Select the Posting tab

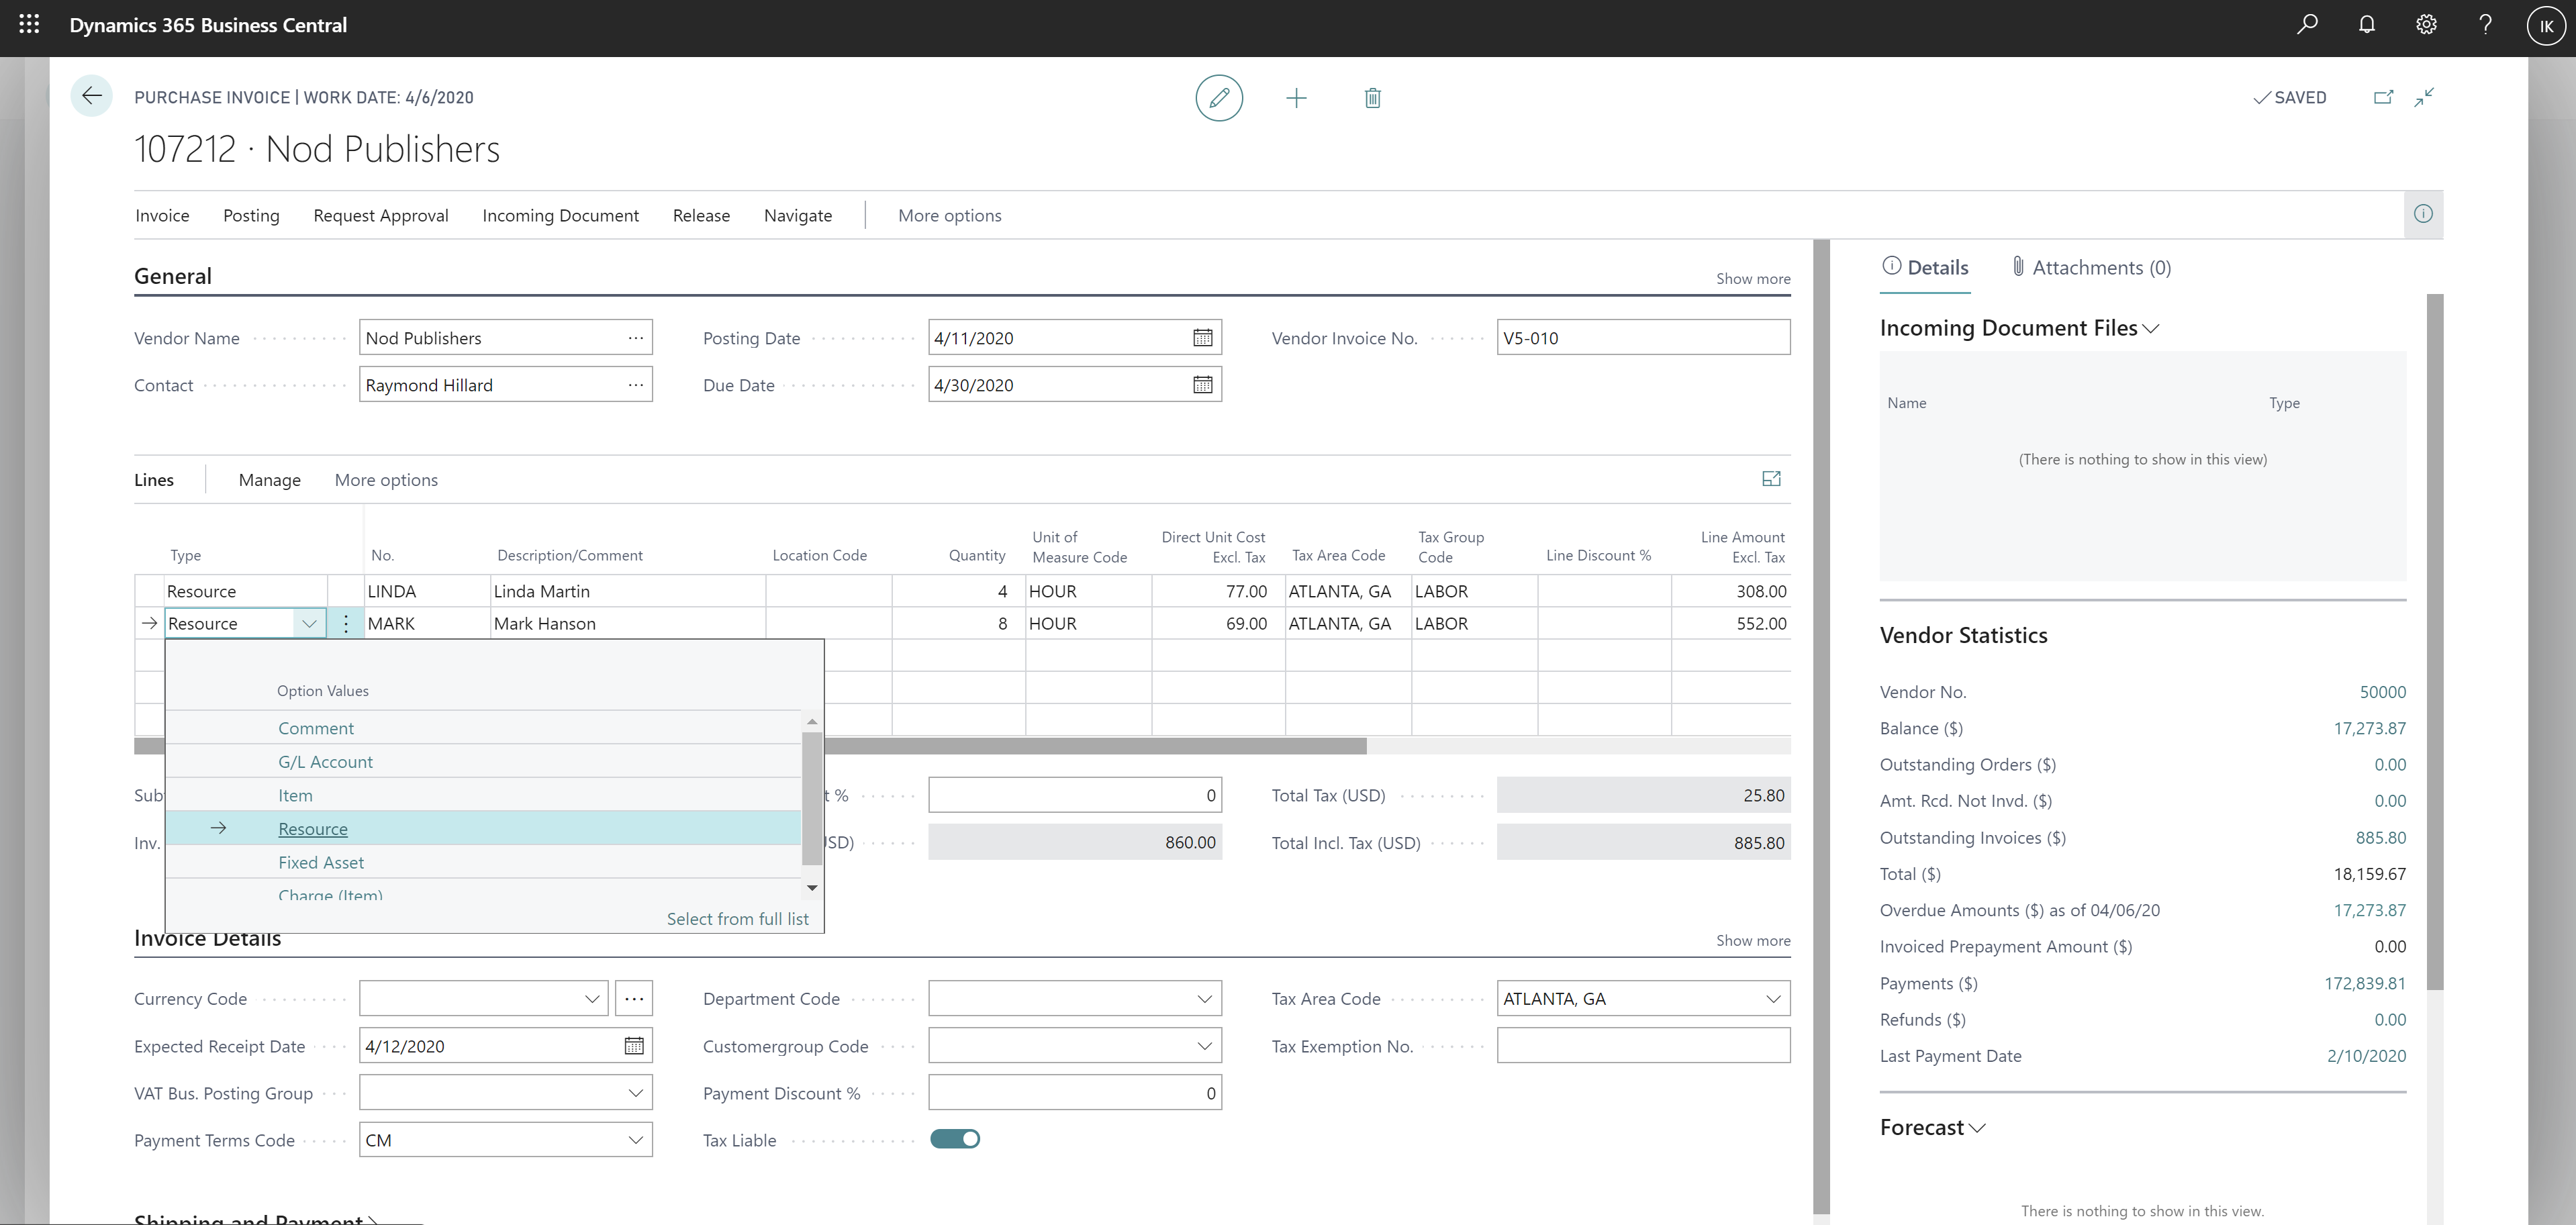[x=251, y=215]
